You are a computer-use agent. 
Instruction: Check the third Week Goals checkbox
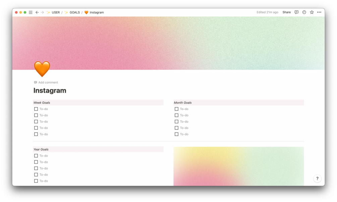pos(36,121)
